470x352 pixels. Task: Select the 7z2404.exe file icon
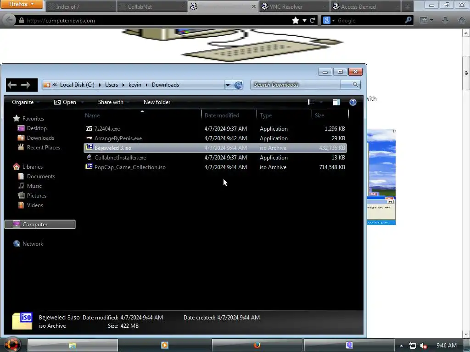(89, 128)
